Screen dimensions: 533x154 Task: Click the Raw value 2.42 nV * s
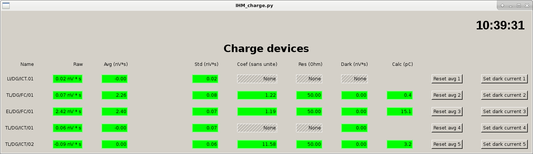point(67,111)
